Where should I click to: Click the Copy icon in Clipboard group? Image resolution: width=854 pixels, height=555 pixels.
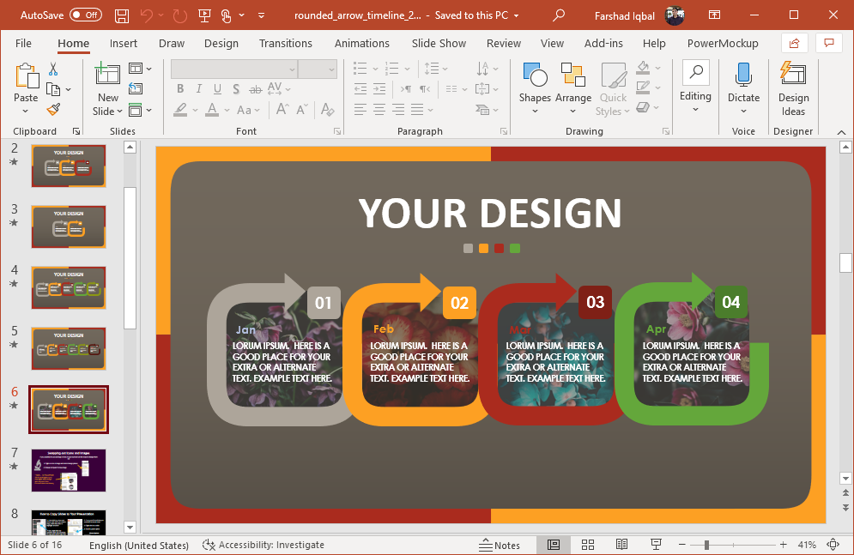[53, 89]
